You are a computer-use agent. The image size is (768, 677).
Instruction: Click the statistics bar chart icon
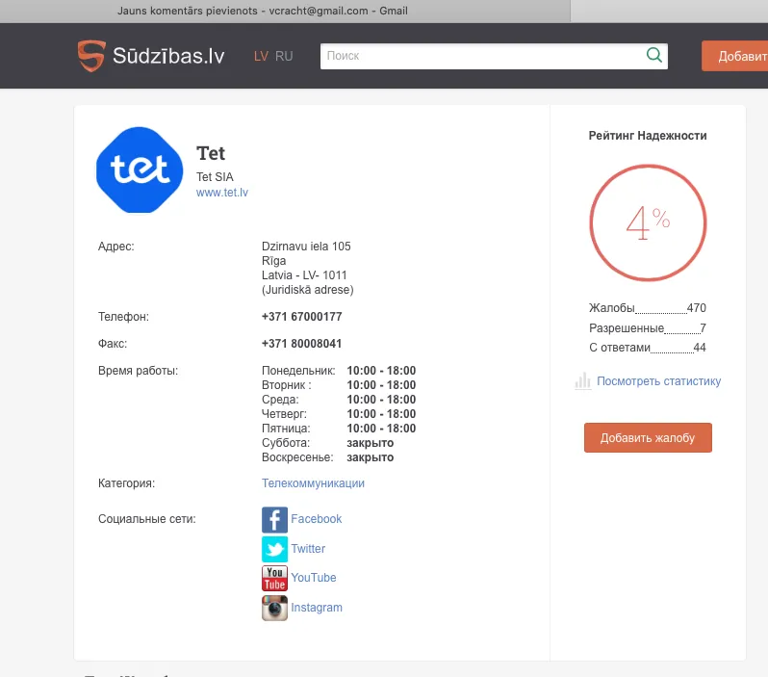pyautogui.click(x=582, y=381)
